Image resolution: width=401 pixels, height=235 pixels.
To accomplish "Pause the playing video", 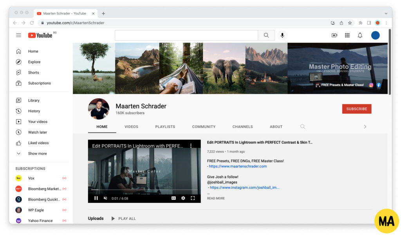I will pos(96,198).
